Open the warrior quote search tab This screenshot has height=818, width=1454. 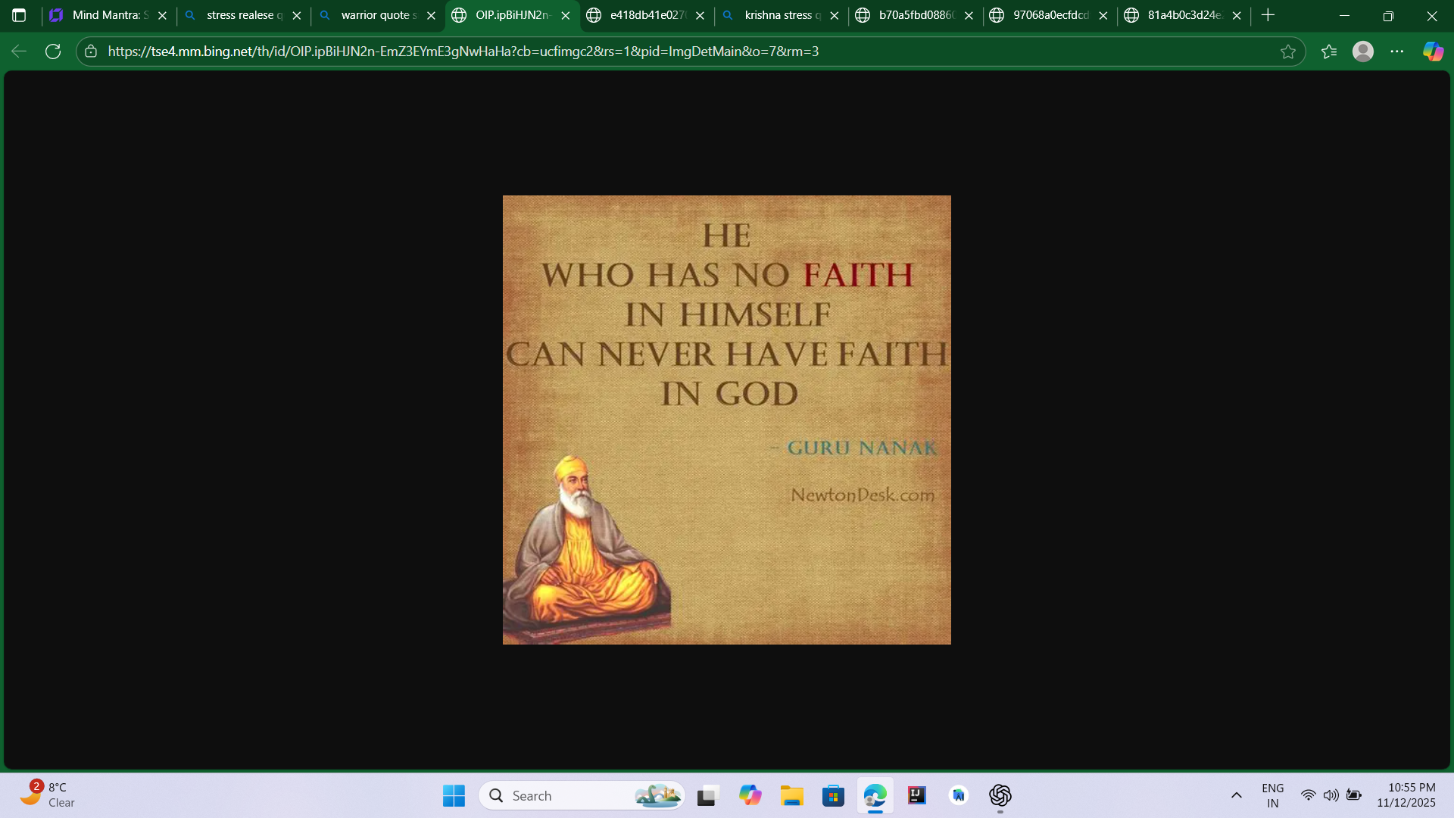(x=375, y=15)
